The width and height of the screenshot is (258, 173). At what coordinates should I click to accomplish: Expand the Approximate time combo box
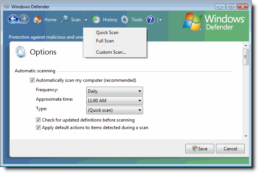point(114,101)
